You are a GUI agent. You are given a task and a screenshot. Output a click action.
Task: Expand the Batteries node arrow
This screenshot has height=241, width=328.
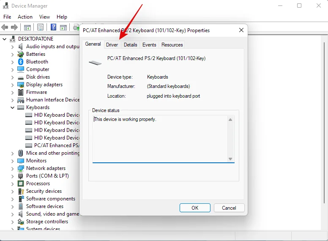pyautogui.click(x=13, y=55)
